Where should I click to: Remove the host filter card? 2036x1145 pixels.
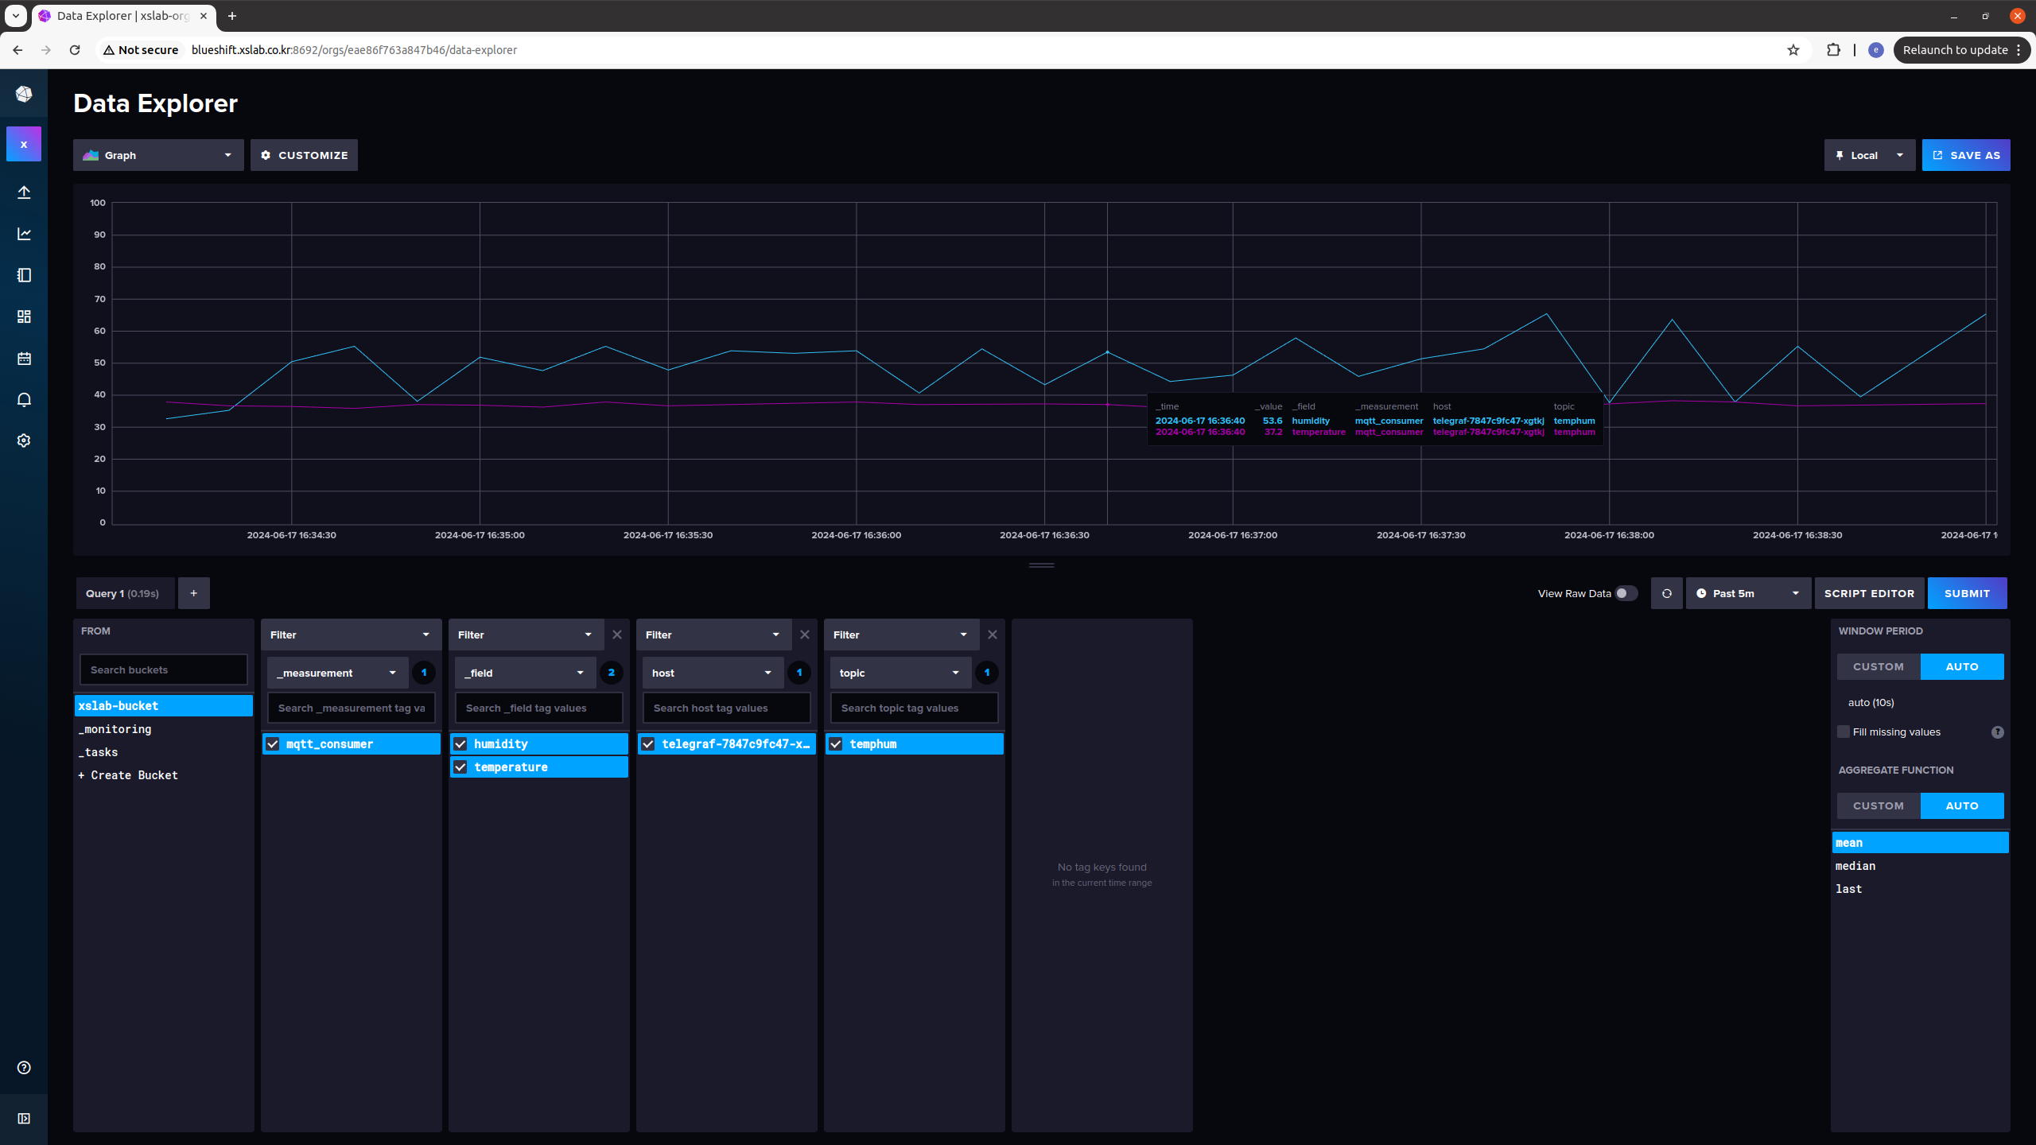click(x=804, y=635)
